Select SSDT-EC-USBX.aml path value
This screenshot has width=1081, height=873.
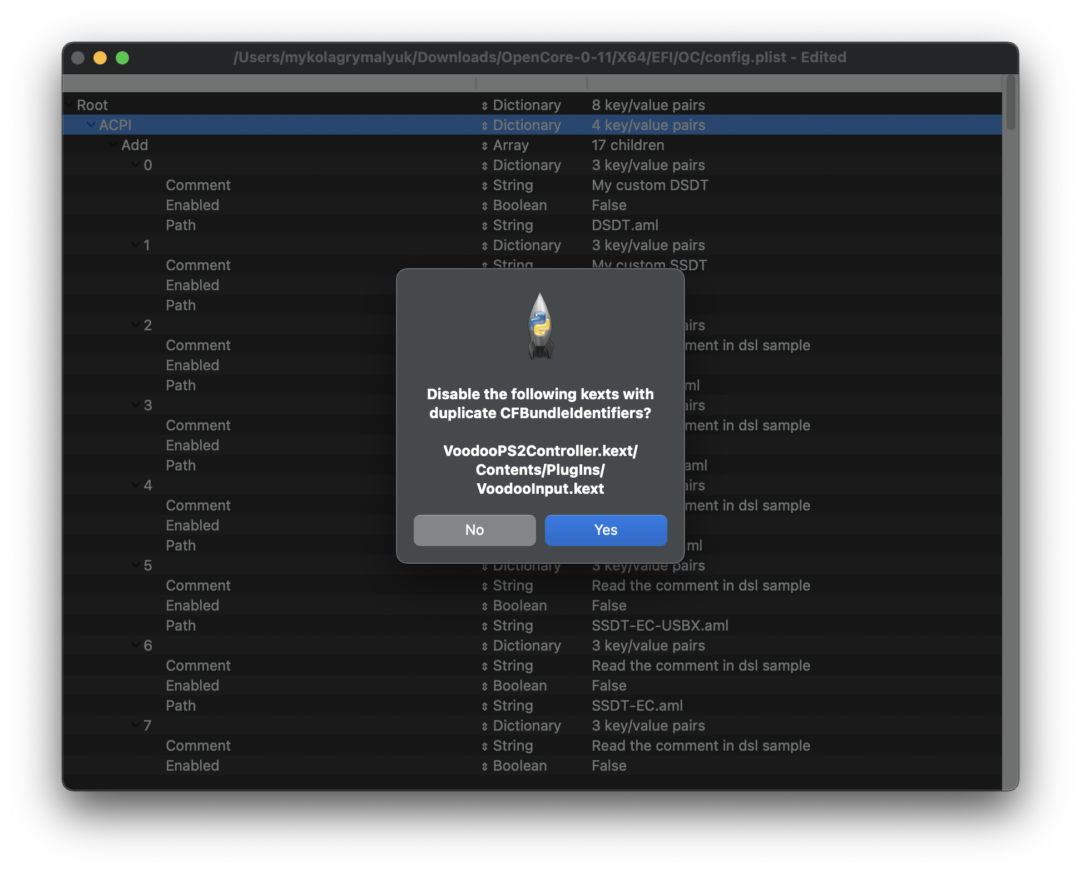[x=659, y=626]
